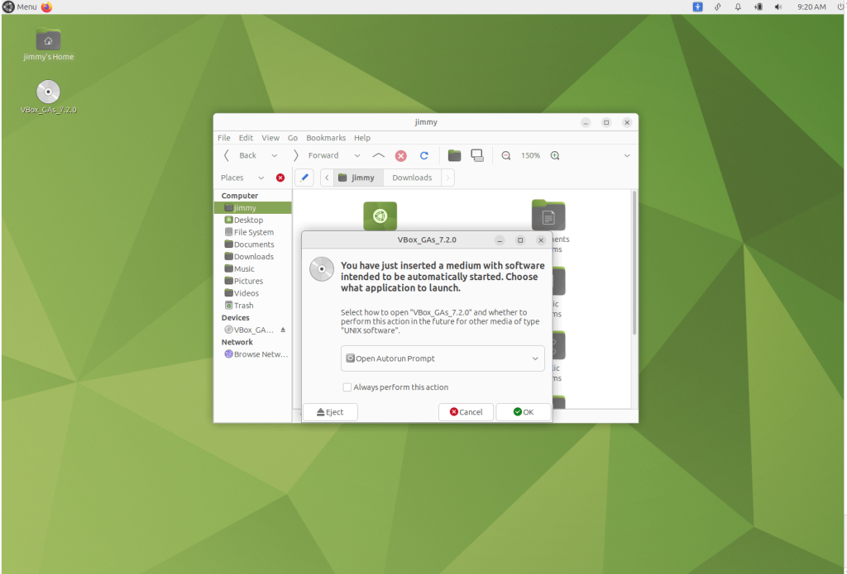The image size is (847, 574).
Task: Select File System in the sidebar
Action: (x=253, y=232)
